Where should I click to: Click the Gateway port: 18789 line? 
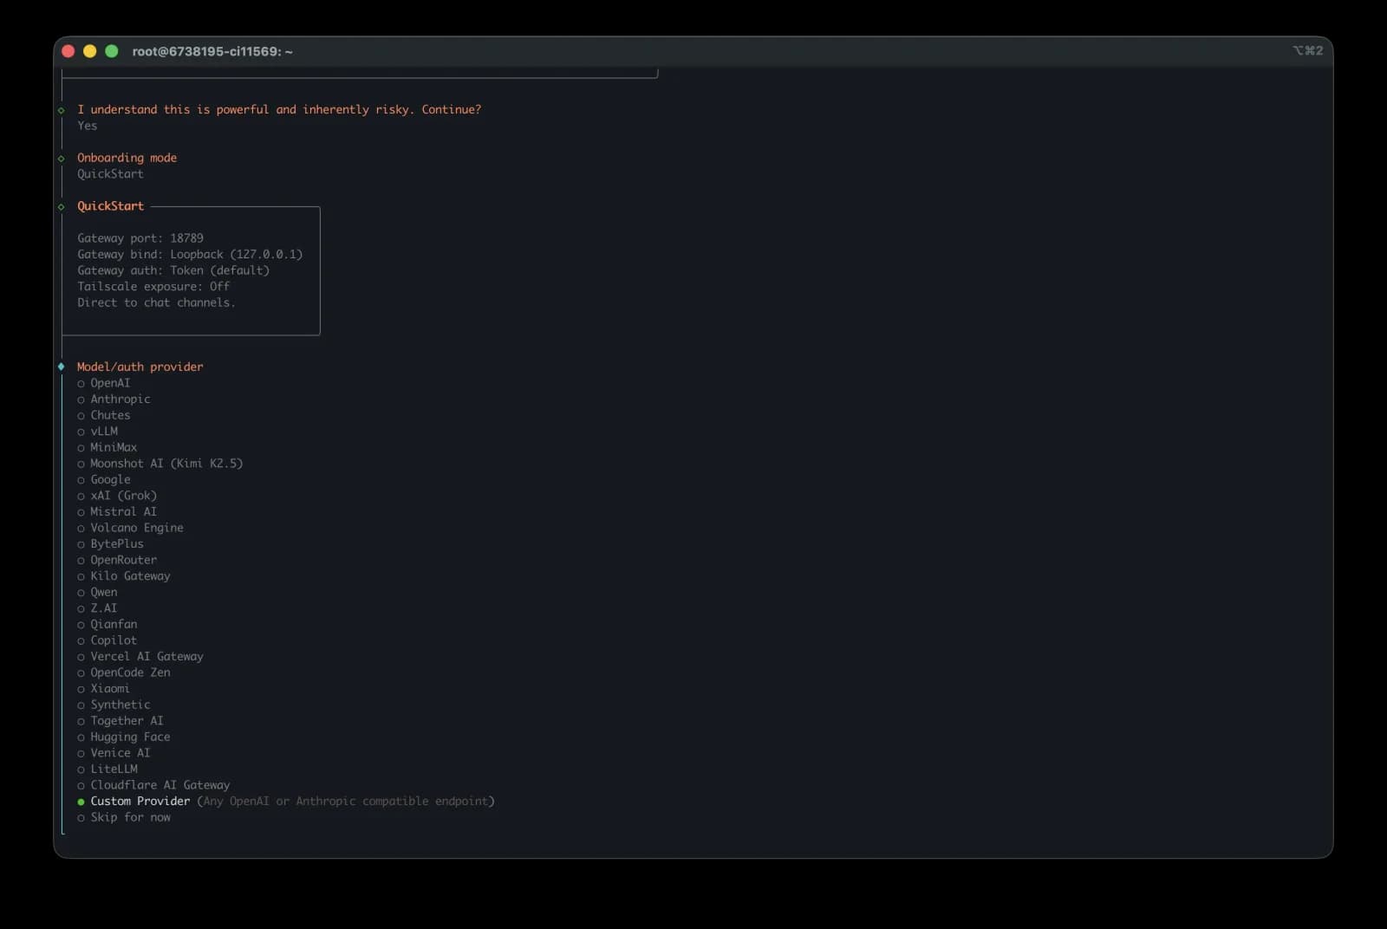click(140, 238)
